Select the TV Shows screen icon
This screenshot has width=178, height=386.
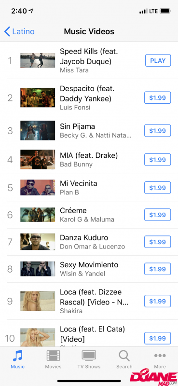[89, 356]
